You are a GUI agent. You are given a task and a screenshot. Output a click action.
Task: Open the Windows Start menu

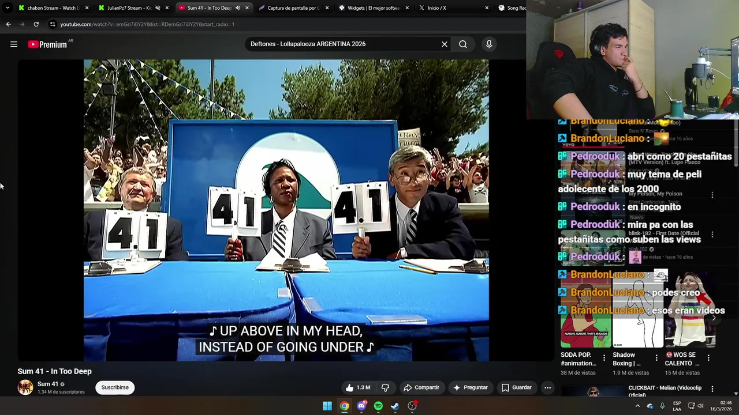click(x=327, y=406)
